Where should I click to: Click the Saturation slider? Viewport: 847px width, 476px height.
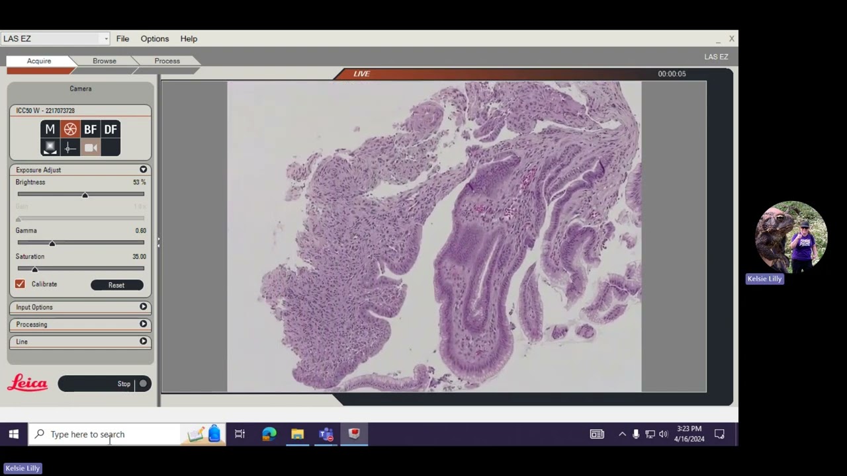81,268
